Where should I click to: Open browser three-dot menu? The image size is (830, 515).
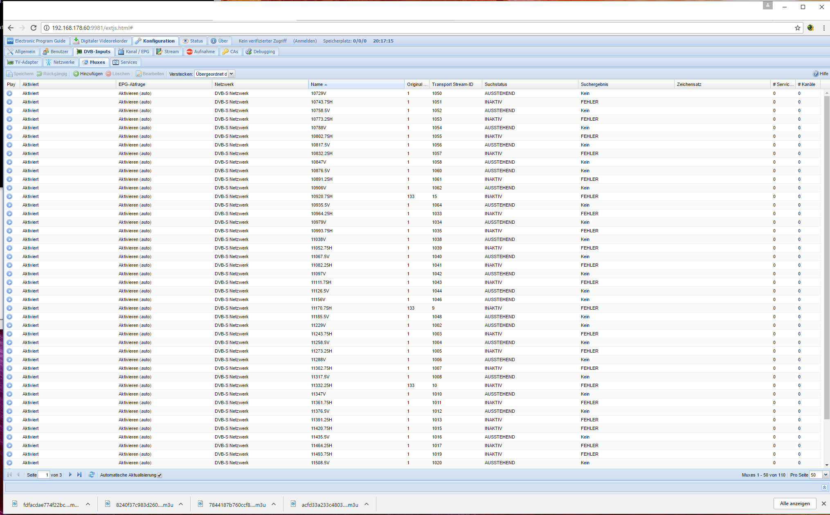(x=824, y=28)
